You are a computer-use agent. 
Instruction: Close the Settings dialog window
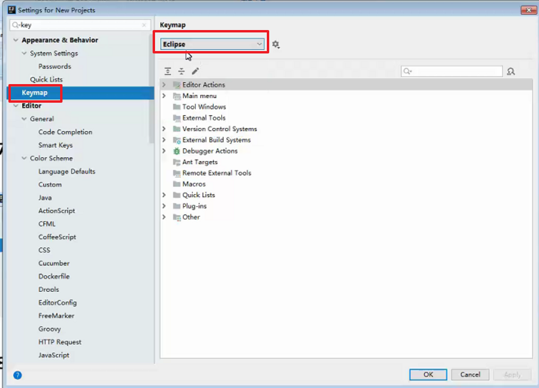pos(528,10)
